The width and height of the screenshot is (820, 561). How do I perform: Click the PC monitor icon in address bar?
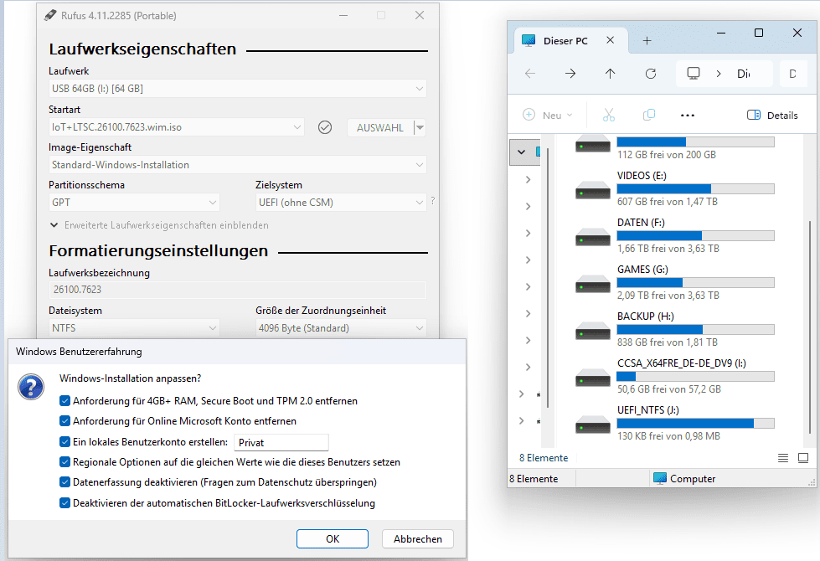(x=694, y=73)
